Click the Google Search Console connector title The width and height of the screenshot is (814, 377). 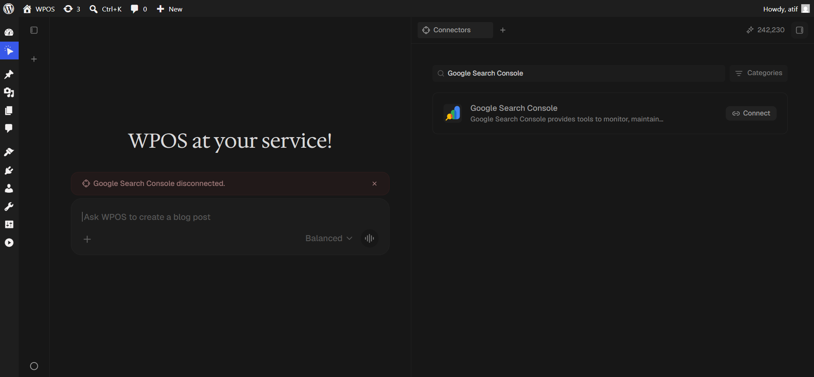pos(514,108)
